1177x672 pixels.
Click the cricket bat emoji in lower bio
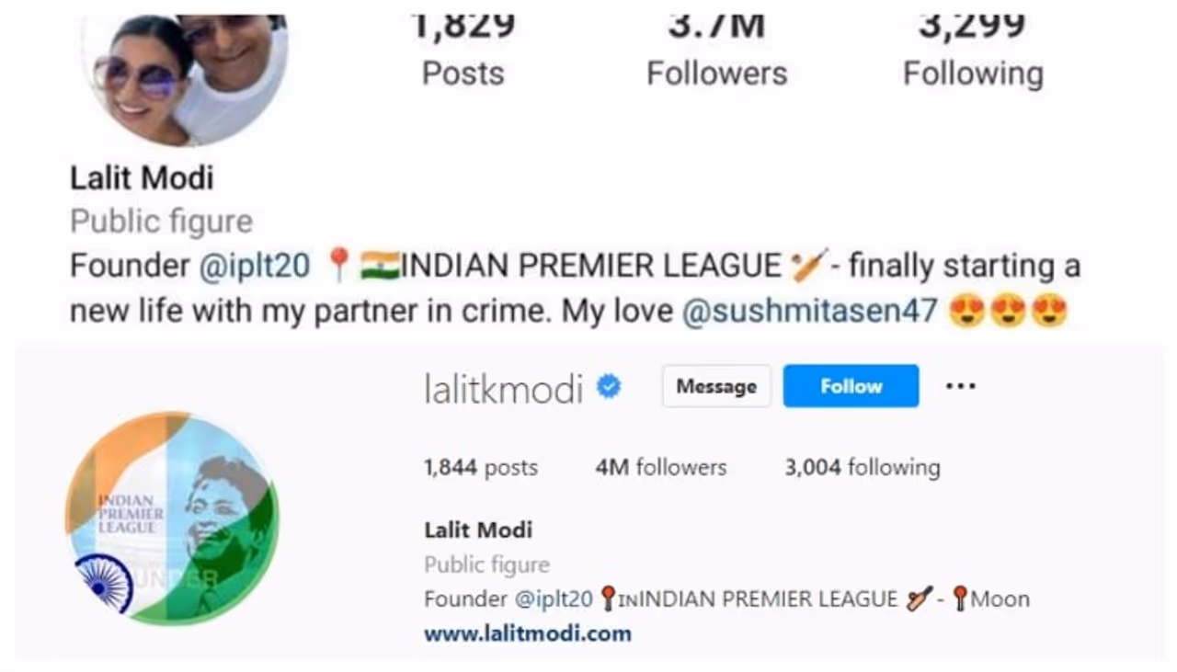click(x=919, y=599)
